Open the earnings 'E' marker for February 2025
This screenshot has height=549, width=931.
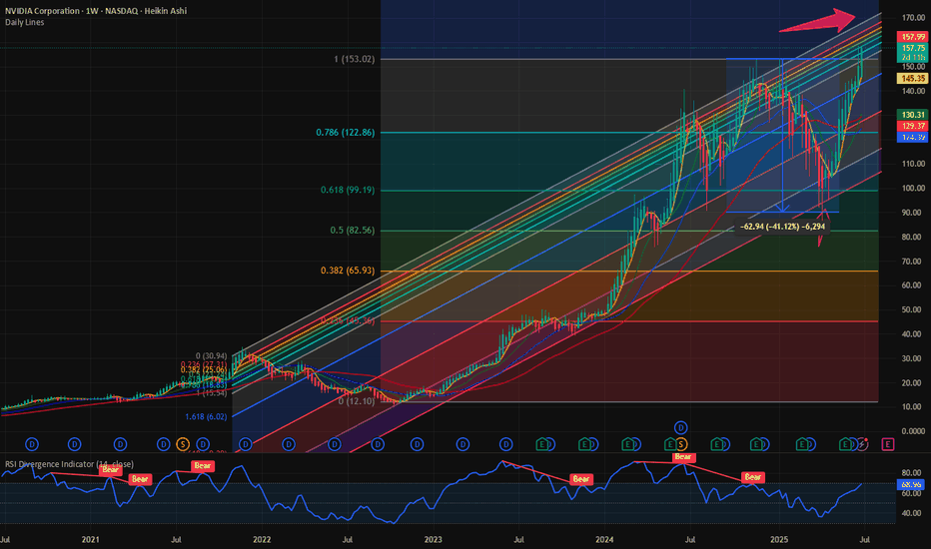coord(801,444)
